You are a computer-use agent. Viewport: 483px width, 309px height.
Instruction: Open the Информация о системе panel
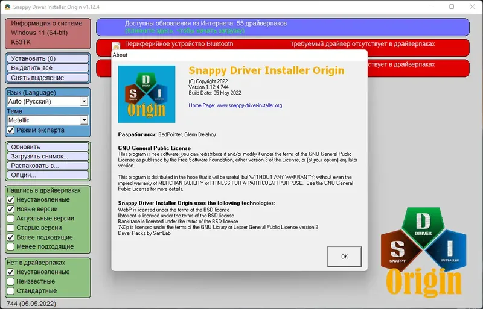click(x=48, y=34)
